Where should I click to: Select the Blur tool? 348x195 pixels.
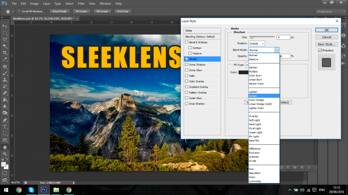pyautogui.click(x=5, y=106)
